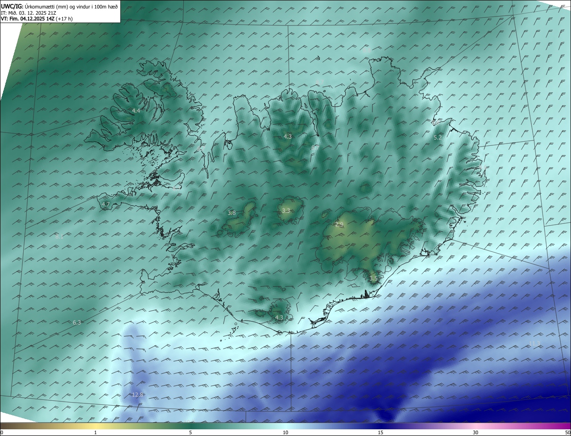Image resolution: width=571 pixels, height=436 pixels.
Task: Click the 6.3 value over the sea
Action: point(77,322)
